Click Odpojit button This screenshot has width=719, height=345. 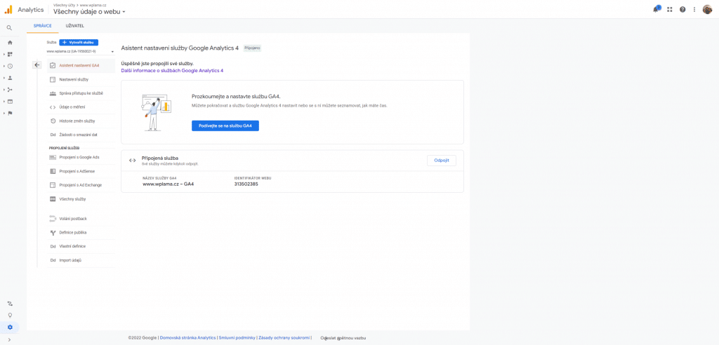click(442, 161)
